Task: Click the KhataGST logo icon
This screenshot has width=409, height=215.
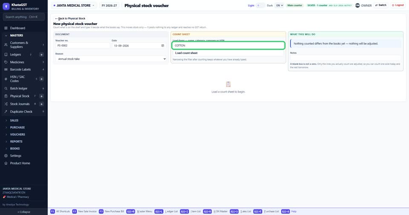Action: (6, 6)
